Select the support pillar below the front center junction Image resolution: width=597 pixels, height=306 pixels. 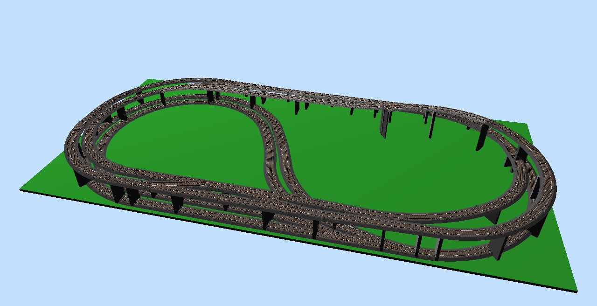tap(267, 220)
